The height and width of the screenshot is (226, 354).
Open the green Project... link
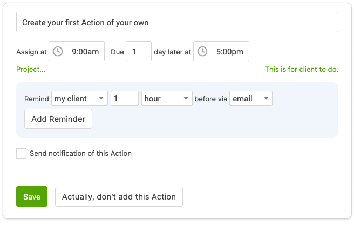[x=31, y=70]
